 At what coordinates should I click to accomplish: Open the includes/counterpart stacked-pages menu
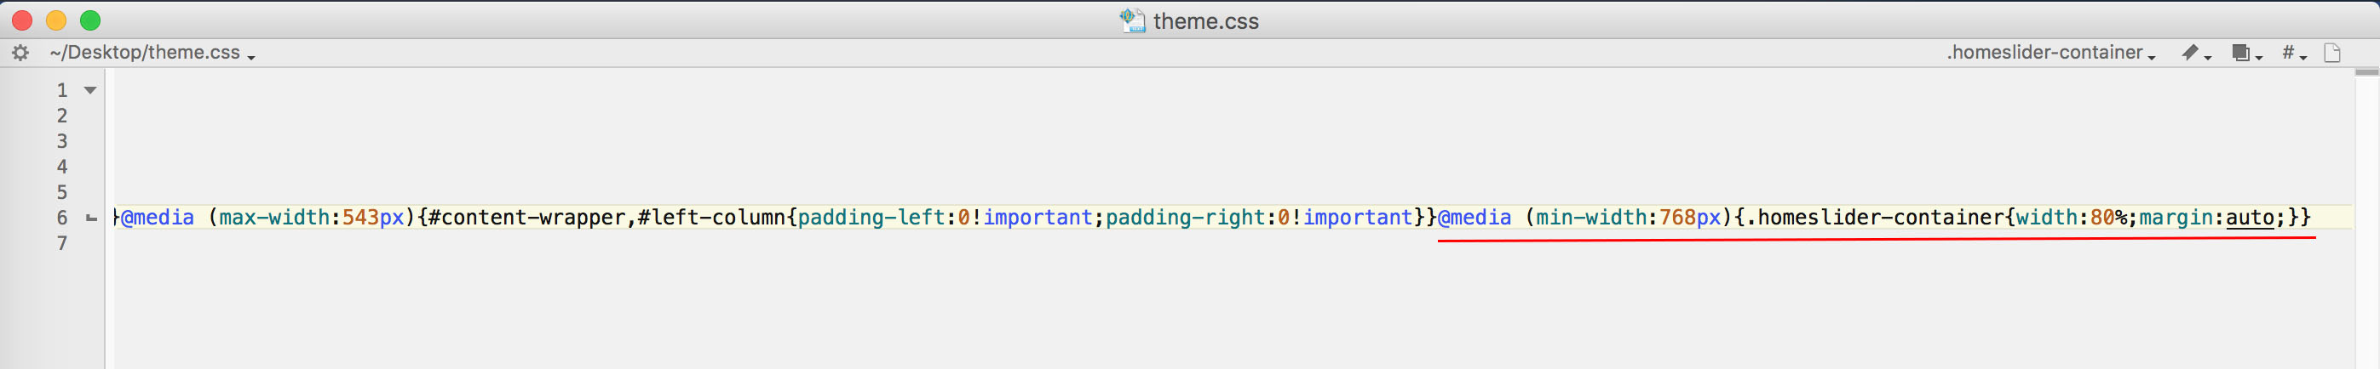click(x=2247, y=53)
